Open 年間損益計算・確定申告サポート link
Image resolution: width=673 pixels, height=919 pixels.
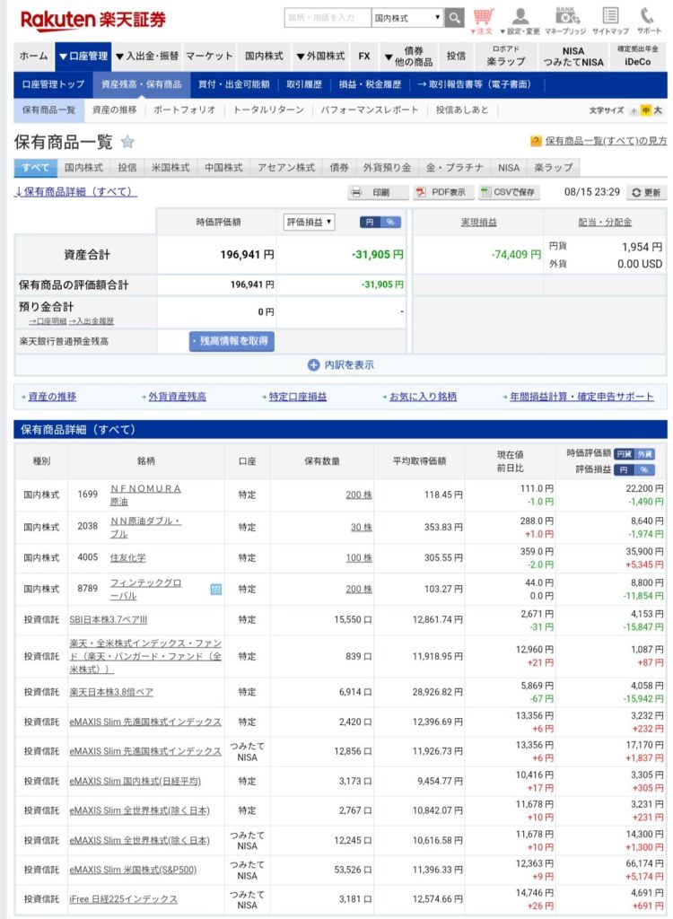[581, 397]
